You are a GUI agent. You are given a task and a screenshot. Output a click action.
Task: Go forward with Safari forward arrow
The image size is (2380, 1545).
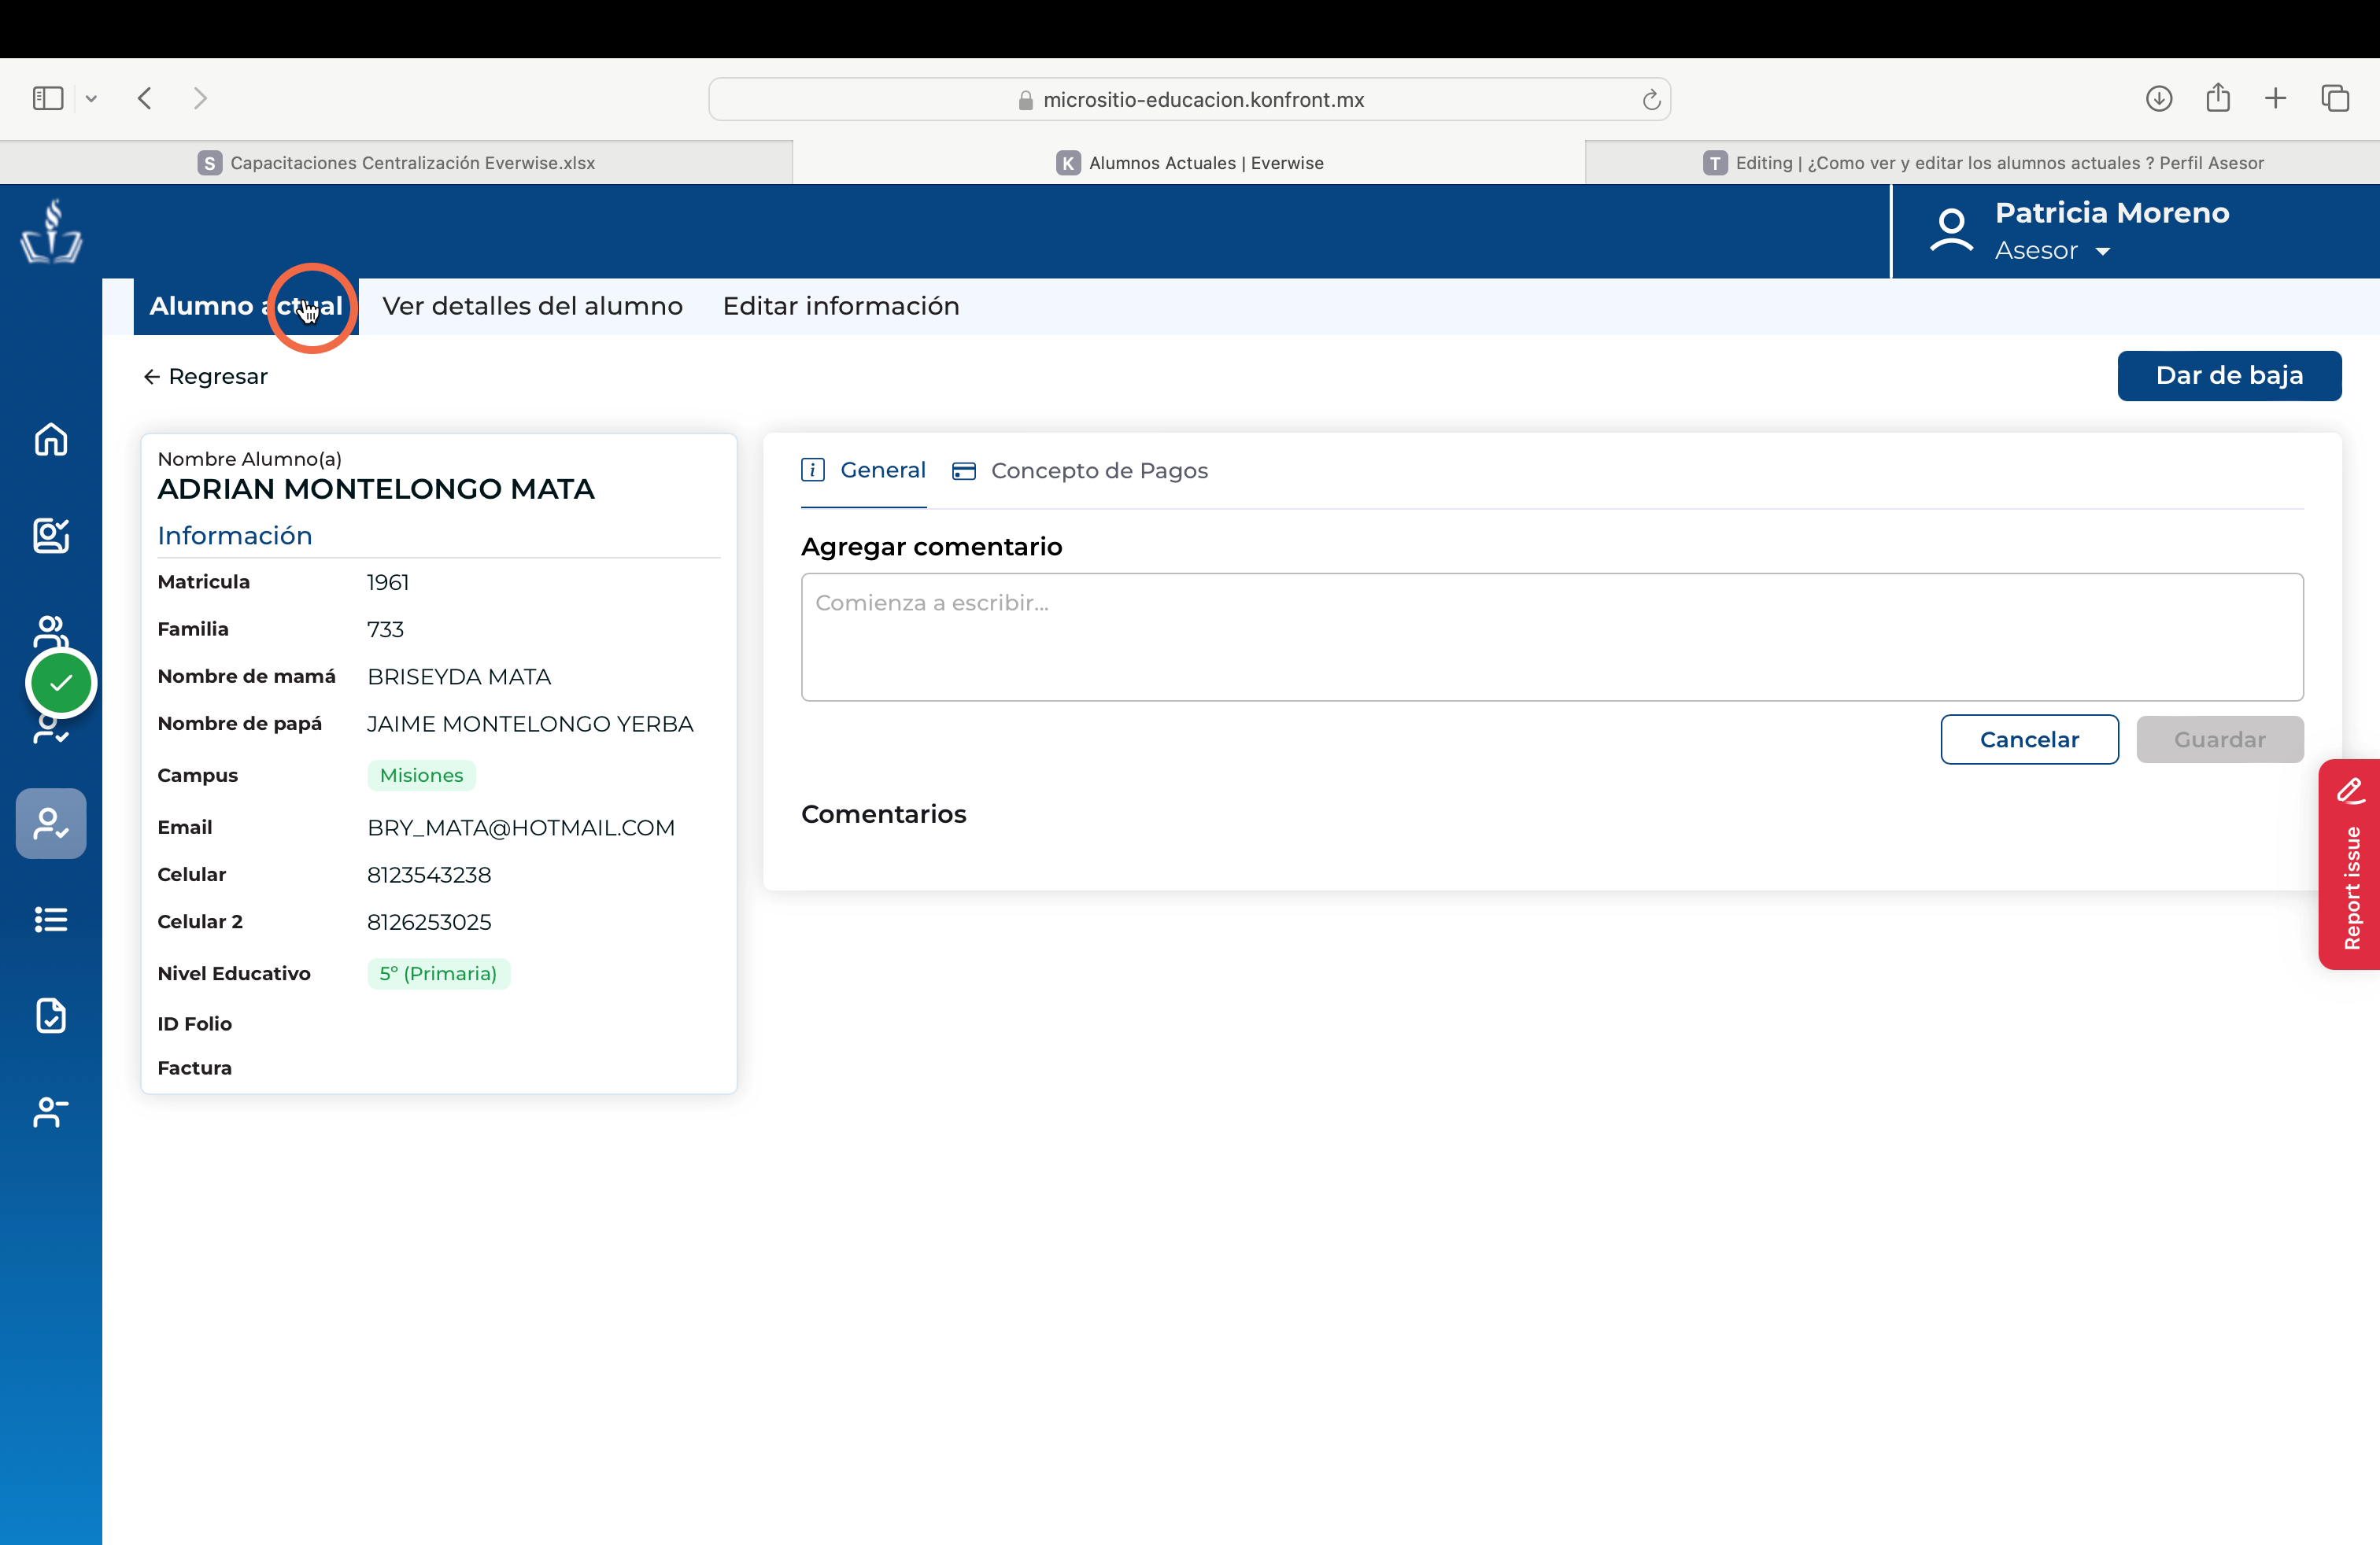pos(200,98)
